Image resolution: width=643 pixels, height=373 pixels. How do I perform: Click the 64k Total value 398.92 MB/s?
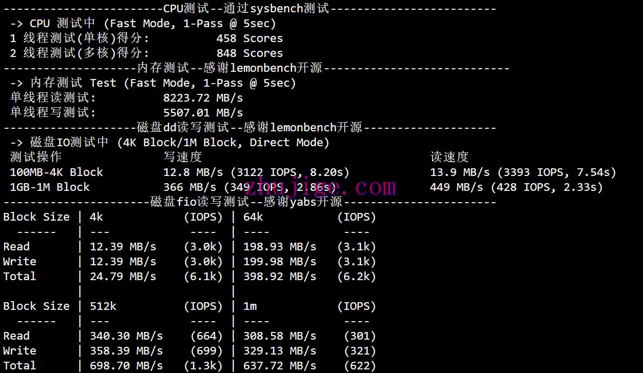(x=279, y=277)
